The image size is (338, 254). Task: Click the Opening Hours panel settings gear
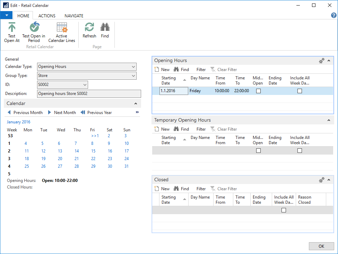pyautogui.click(x=322, y=61)
